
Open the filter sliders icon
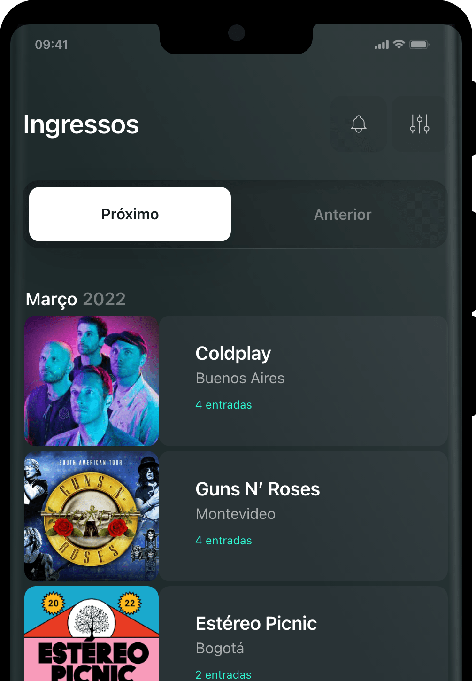click(x=420, y=124)
